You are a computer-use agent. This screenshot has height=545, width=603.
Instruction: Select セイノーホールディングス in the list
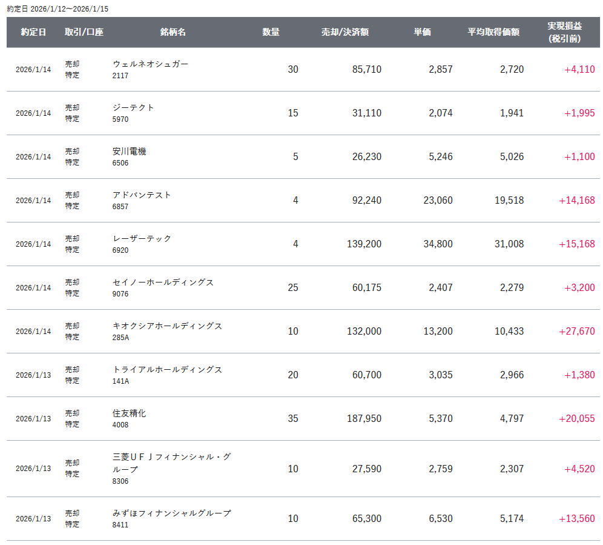click(x=163, y=282)
